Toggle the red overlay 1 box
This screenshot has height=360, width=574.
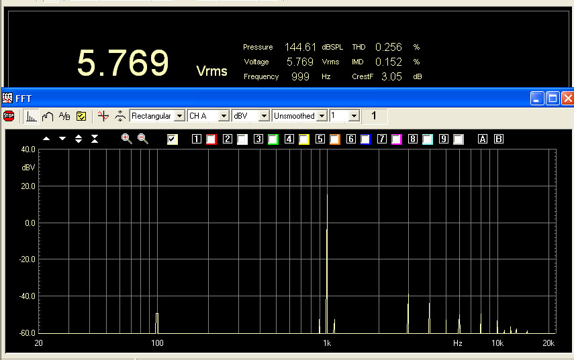(x=211, y=139)
